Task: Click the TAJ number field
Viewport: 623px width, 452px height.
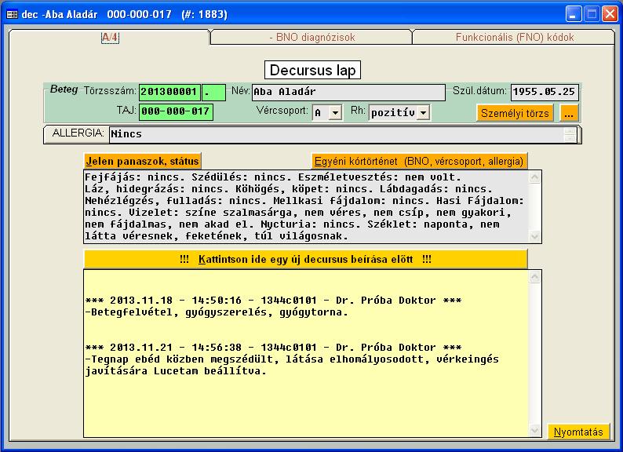Action: tap(176, 112)
